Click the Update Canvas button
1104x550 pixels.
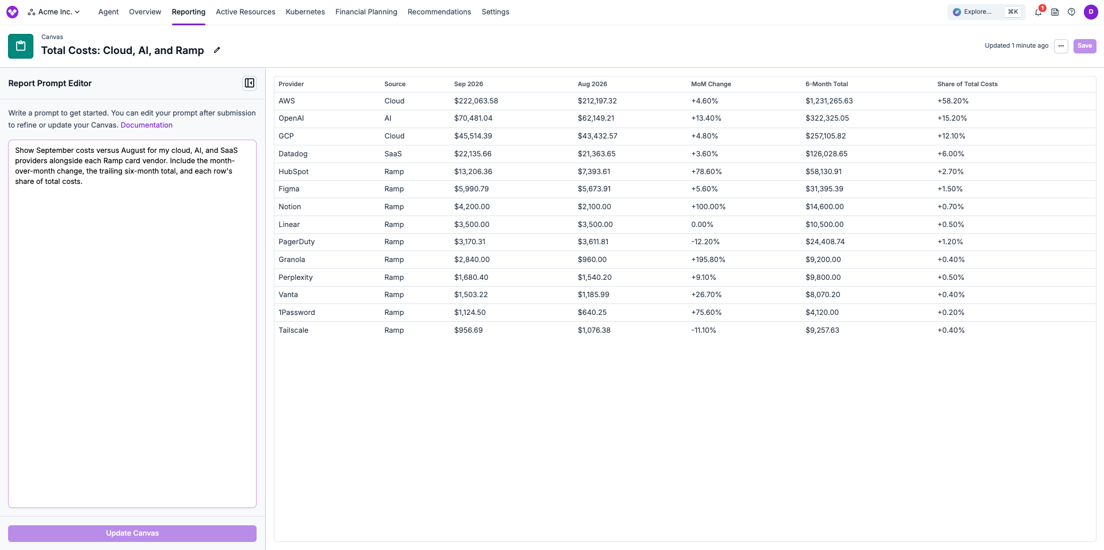[132, 533]
